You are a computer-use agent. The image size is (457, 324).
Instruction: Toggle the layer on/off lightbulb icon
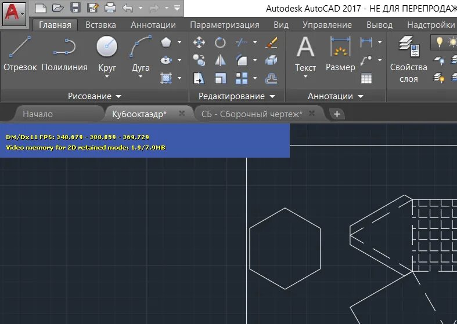439,42
